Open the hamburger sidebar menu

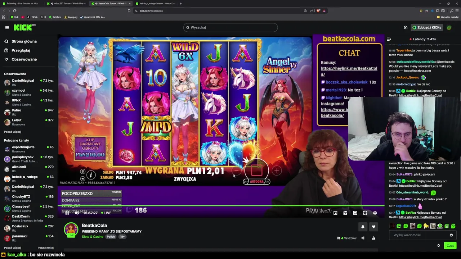[7, 27]
